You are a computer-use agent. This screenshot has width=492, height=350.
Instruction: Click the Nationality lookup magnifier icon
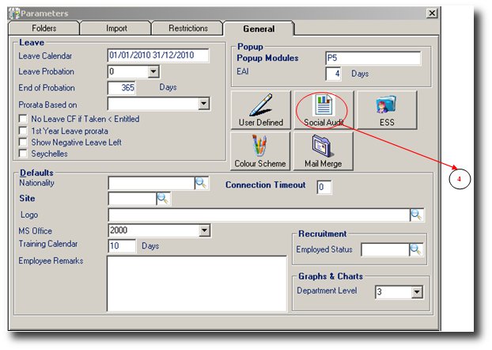coord(201,183)
